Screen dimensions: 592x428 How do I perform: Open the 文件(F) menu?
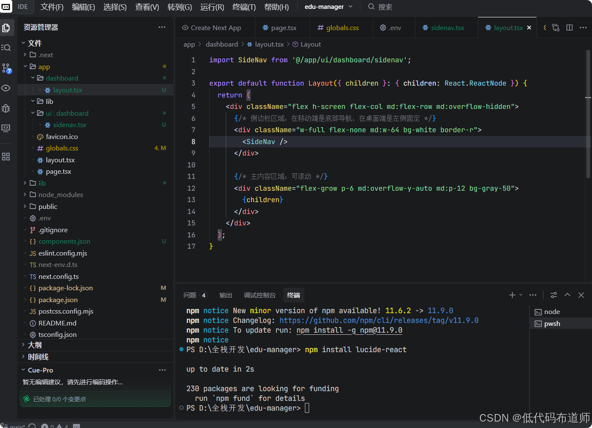point(52,7)
